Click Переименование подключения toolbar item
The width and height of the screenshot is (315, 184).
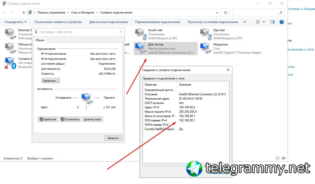point(157,22)
